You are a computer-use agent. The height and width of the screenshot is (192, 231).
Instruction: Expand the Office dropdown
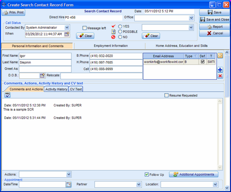pyautogui.click(x=191, y=18)
